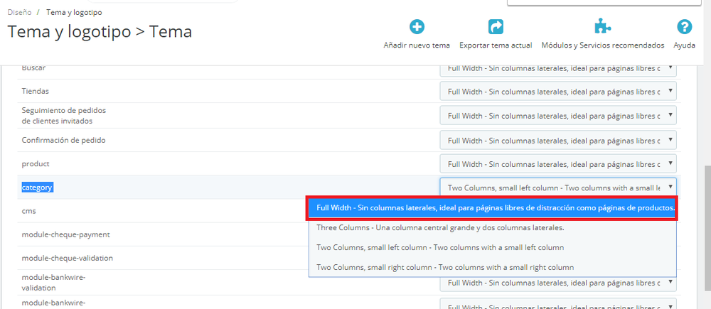
Task: Click the Añadir nuevo tema label
Action: tap(417, 45)
